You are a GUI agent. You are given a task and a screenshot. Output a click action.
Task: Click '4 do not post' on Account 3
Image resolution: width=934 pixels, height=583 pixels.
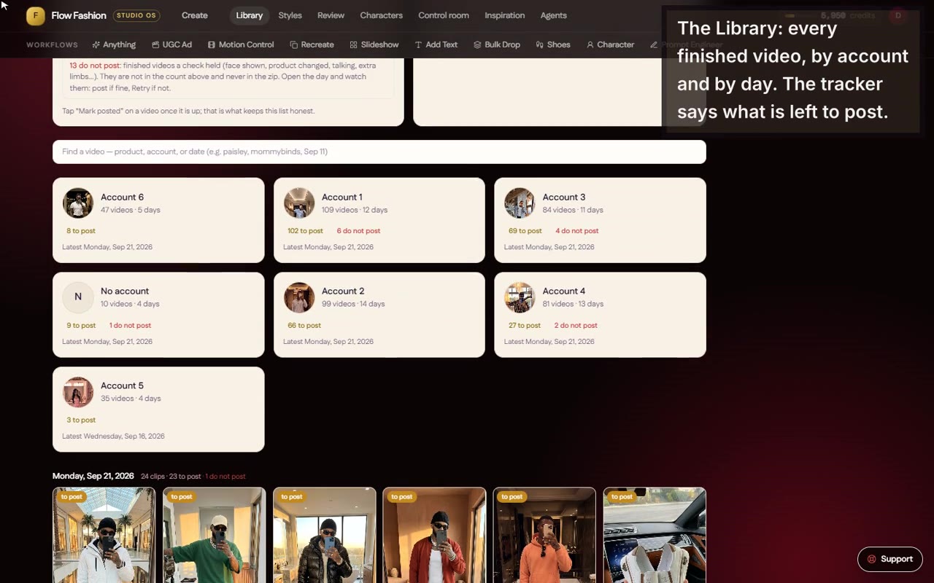coord(576,231)
